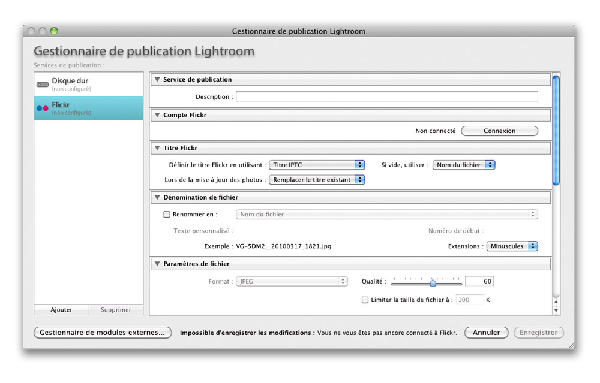
Task: Click the Enregistrer button
Action: [539, 333]
